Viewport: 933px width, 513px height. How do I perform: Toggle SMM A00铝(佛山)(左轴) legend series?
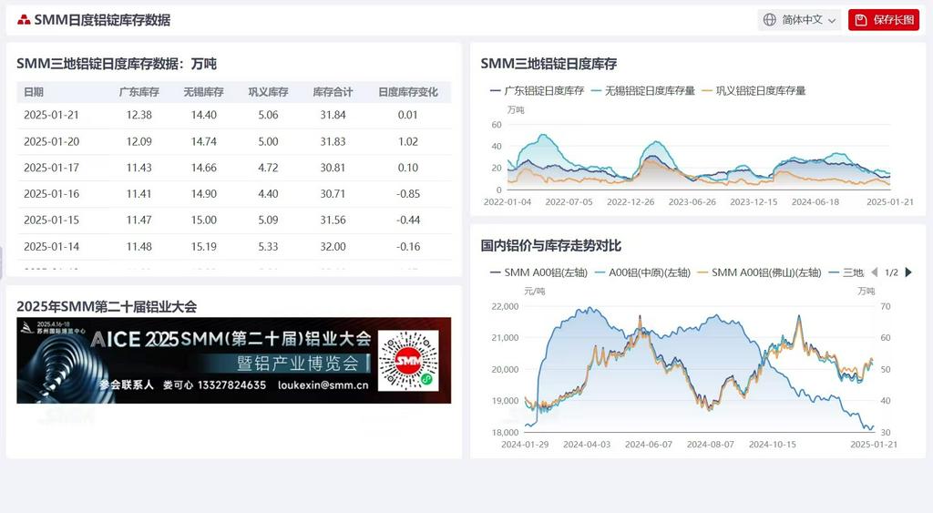click(759, 272)
